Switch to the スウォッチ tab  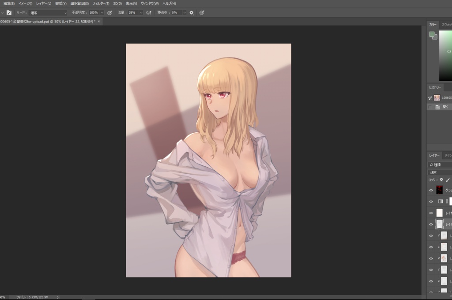447,25
